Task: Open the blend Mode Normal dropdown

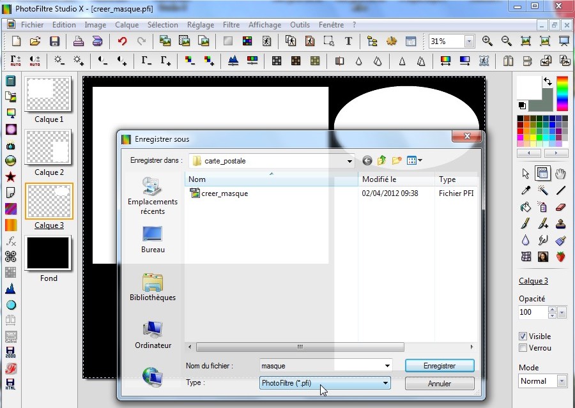Action: coord(561,381)
